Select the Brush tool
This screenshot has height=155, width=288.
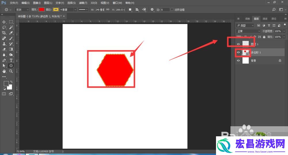pyautogui.click(x=11, y=39)
